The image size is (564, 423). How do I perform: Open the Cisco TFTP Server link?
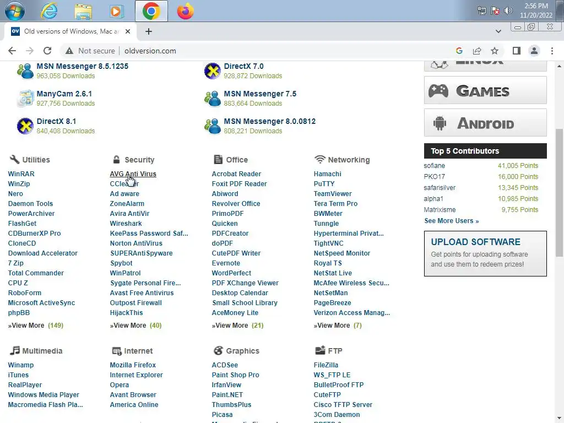click(343, 405)
